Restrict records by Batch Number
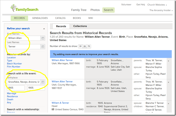176x116 pixels. coord(14,64)
